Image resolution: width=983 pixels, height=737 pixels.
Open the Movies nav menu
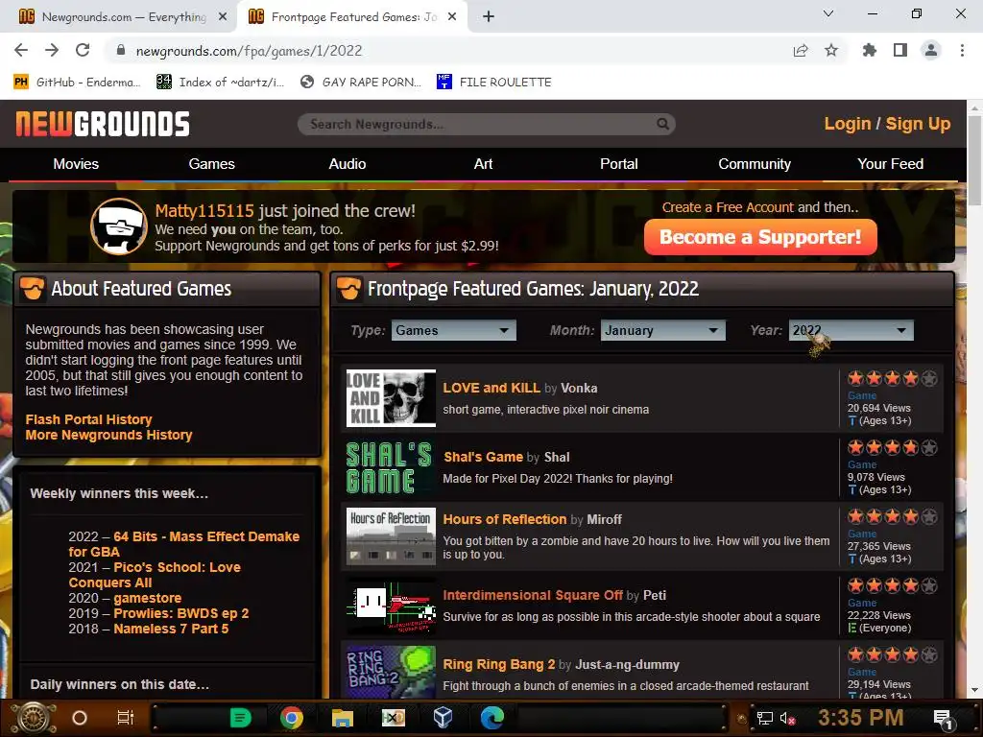tap(76, 164)
